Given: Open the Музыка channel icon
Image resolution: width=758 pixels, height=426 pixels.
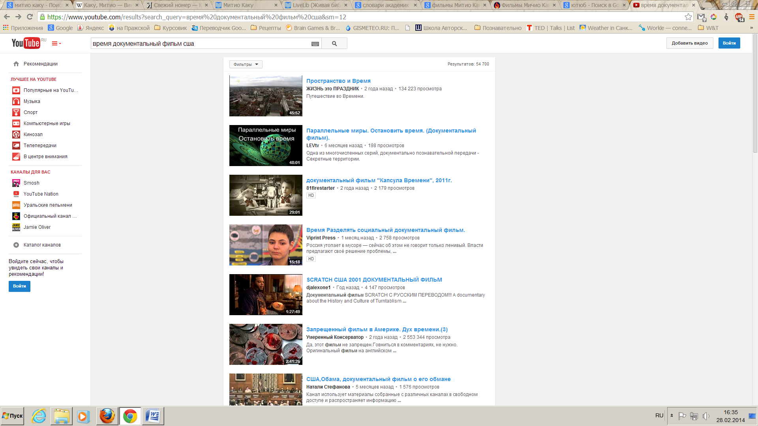Looking at the screenshot, I should pyautogui.click(x=16, y=101).
